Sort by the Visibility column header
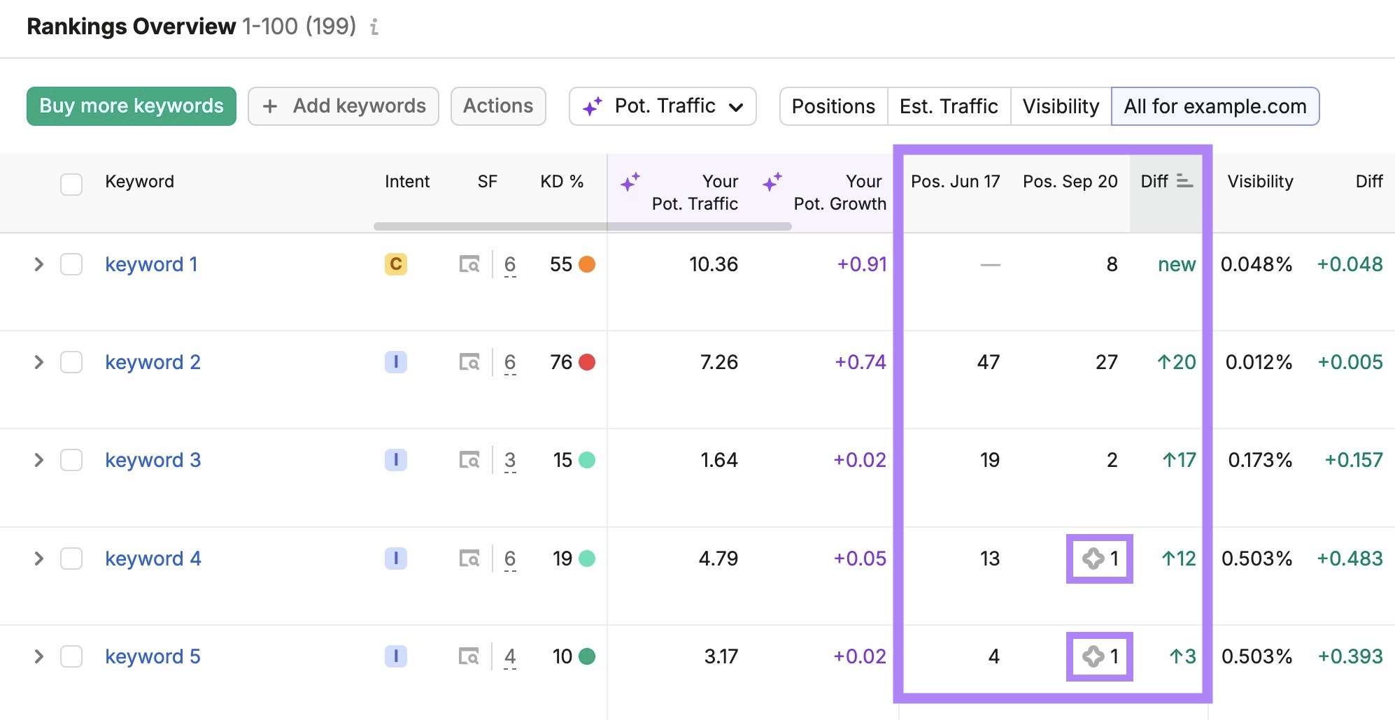1395x720 pixels. click(x=1260, y=182)
